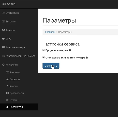Click the phone icon beside Каналы

7,86
